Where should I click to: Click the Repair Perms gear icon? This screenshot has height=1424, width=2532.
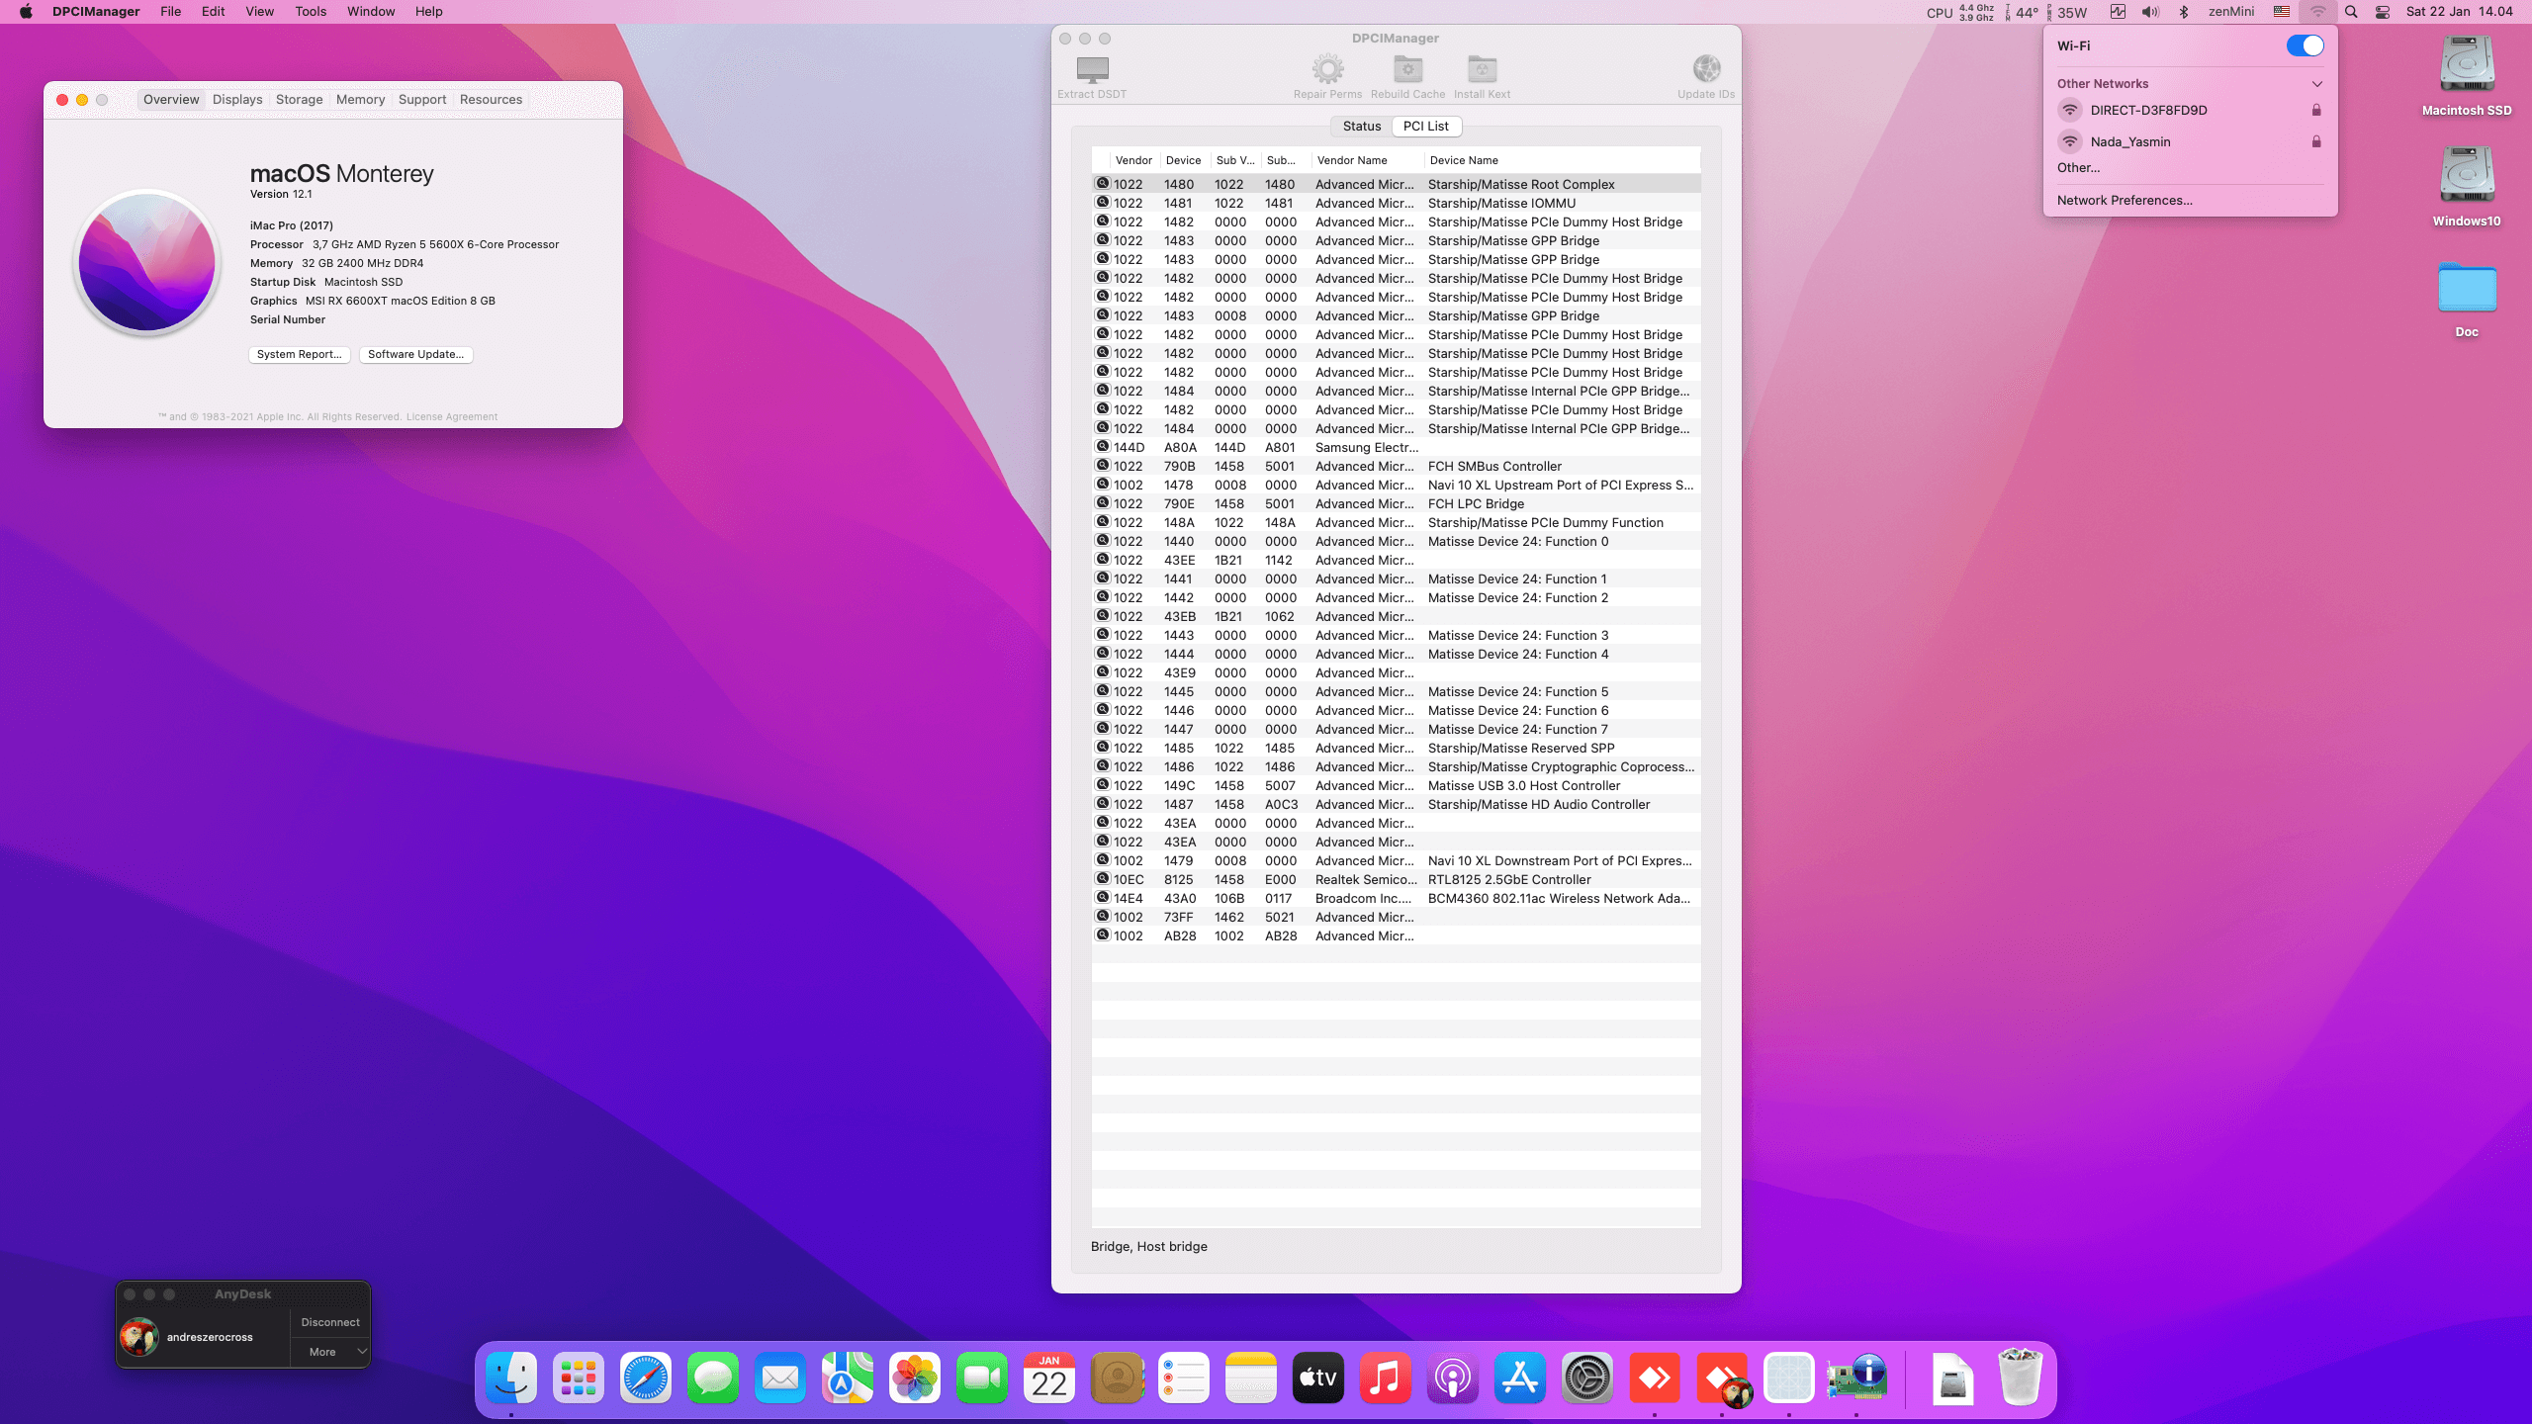point(1327,69)
